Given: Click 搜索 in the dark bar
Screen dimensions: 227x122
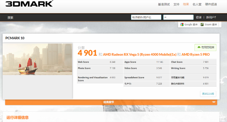Looking at the screenshot, I should click(x=10, y=17).
